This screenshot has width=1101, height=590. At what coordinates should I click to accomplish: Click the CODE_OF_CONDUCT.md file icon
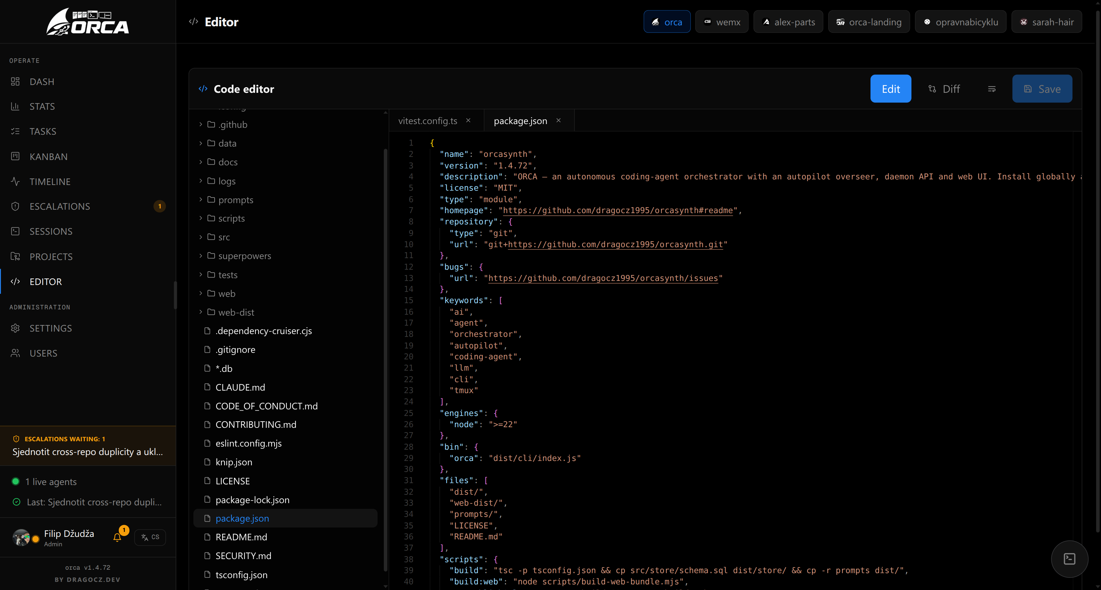(207, 406)
